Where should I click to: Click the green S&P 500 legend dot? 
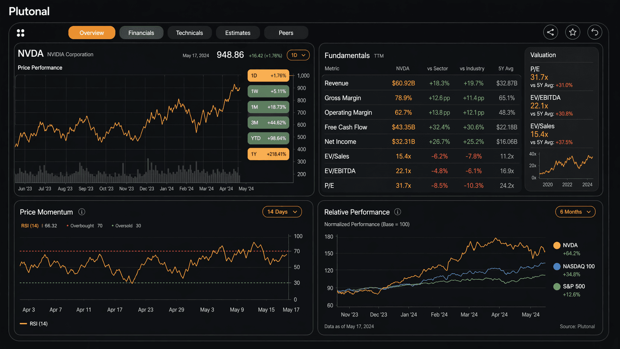point(557,286)
